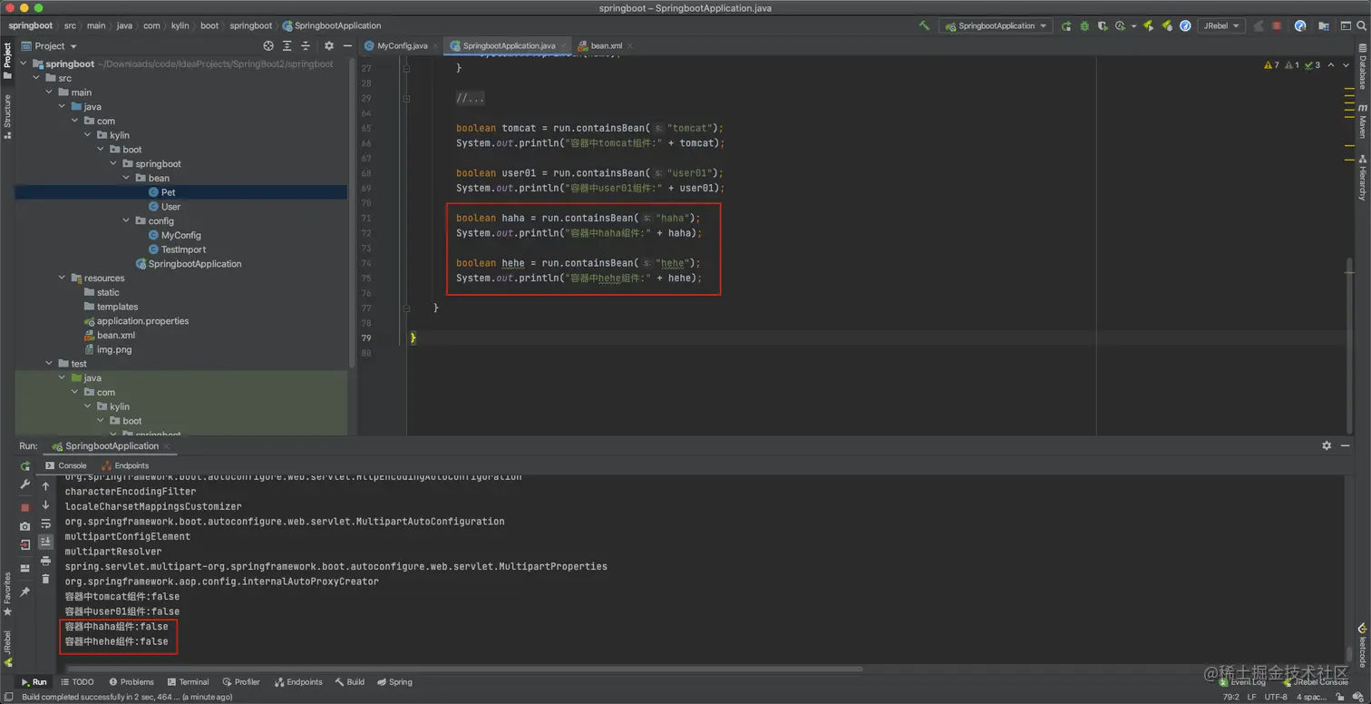Toggle soft-wrap in the console

(45, 523)
